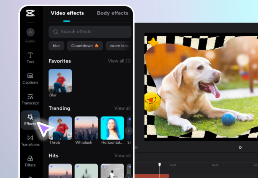Viewport: 258px width, 178px height.
Task: Switch to the Video effects tab
Action: (67, 13)
